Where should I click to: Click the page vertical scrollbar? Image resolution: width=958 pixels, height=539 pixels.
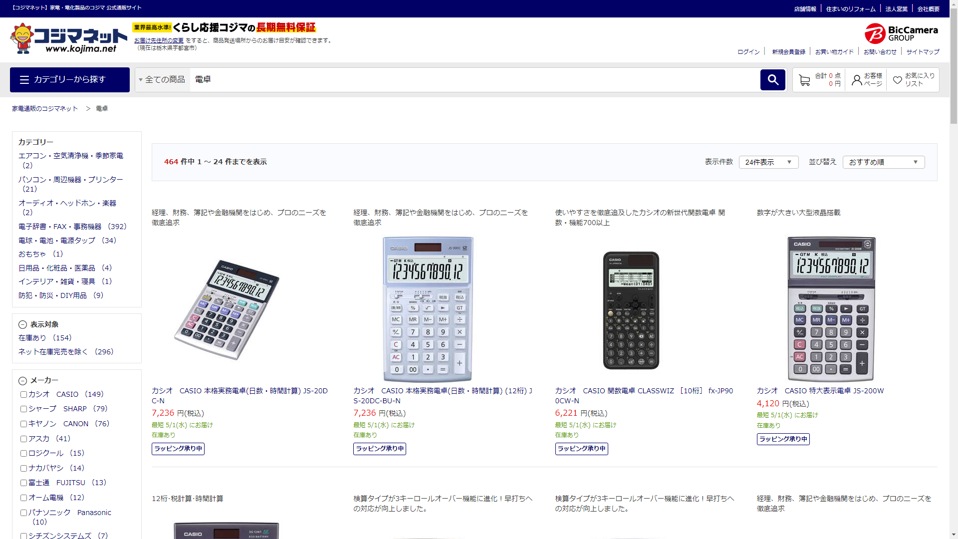(x=954, y=269)
